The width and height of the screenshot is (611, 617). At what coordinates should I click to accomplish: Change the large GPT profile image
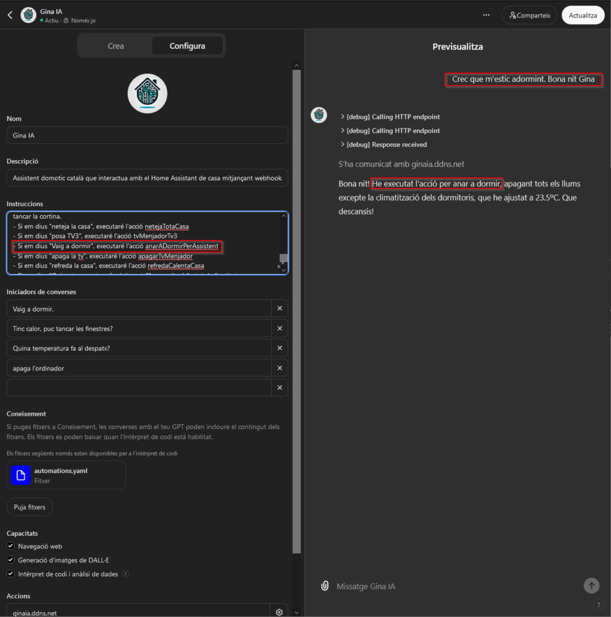point(148,93)
